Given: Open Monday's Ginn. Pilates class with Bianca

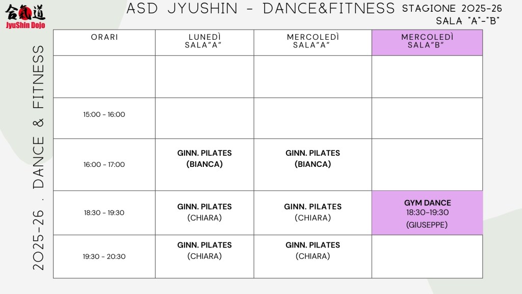Looking at the screenshot, I should tap(204, 159).
